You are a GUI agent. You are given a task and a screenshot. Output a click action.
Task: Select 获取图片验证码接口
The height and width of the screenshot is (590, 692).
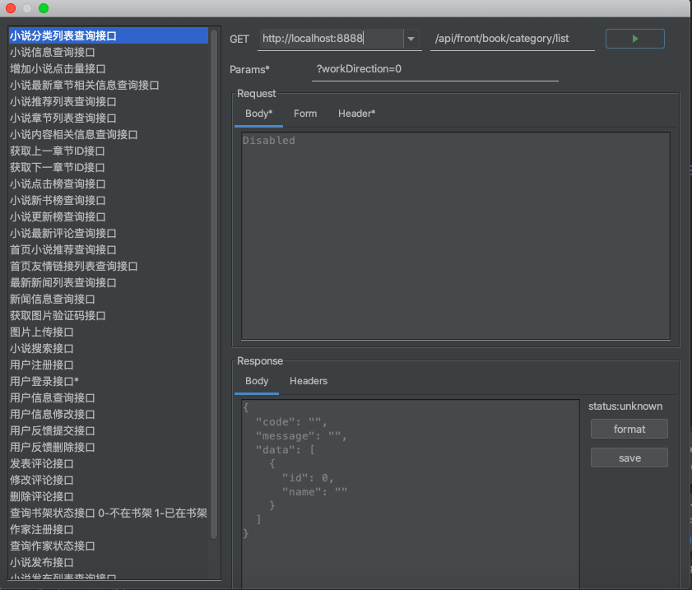pyautogui.click(x=109, y=316)
